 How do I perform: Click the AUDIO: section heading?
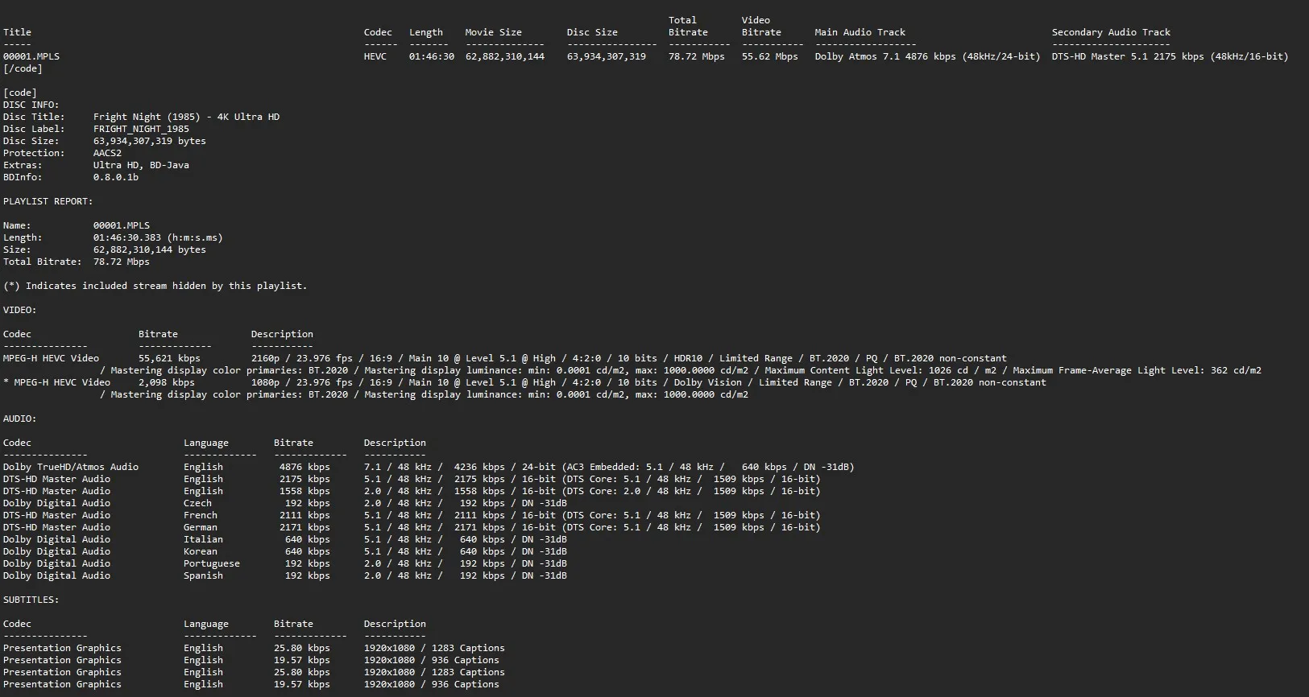click(x=20, y=419)
